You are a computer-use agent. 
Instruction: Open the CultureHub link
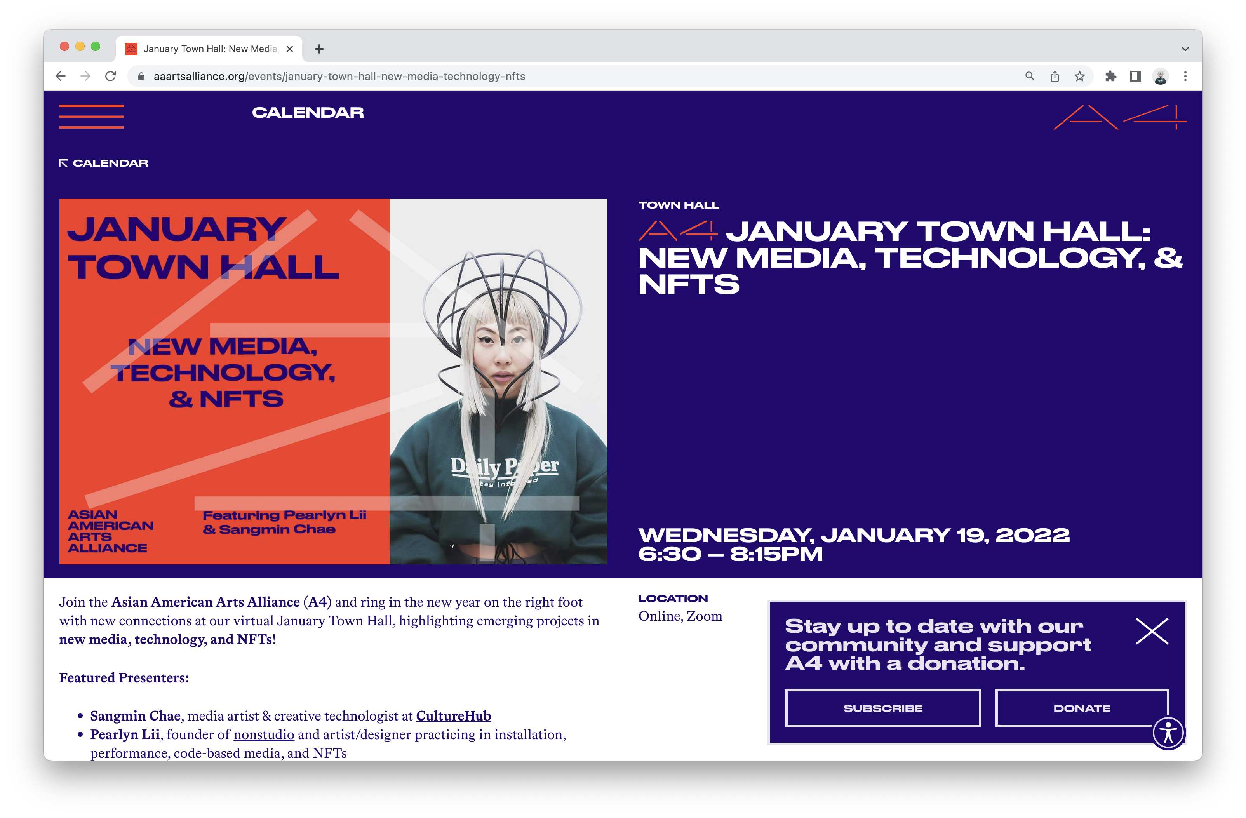pos(453,716)
